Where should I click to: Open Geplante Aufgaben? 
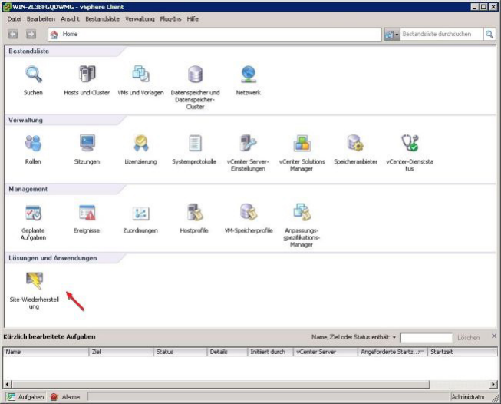coord(33,222)
